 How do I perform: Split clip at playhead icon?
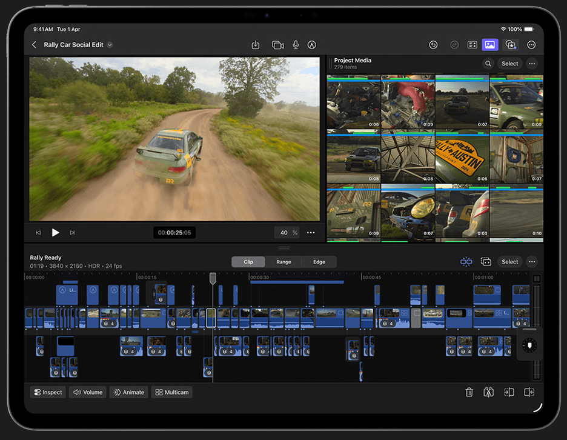pos(488,392)
